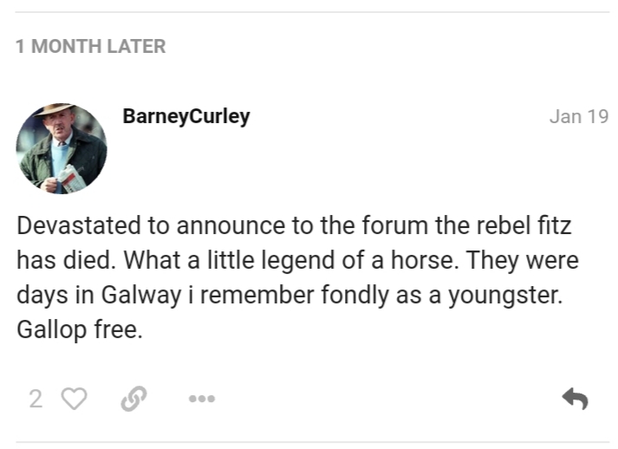Reply to BarneyCurley's post using the arrow
Viewport: 618px width, 449px height.
pos(575,399)
